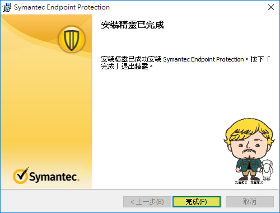280x213 pixels.
Task: Close the Symantec Endpoint Protection installer window
Action: point(271,7)
